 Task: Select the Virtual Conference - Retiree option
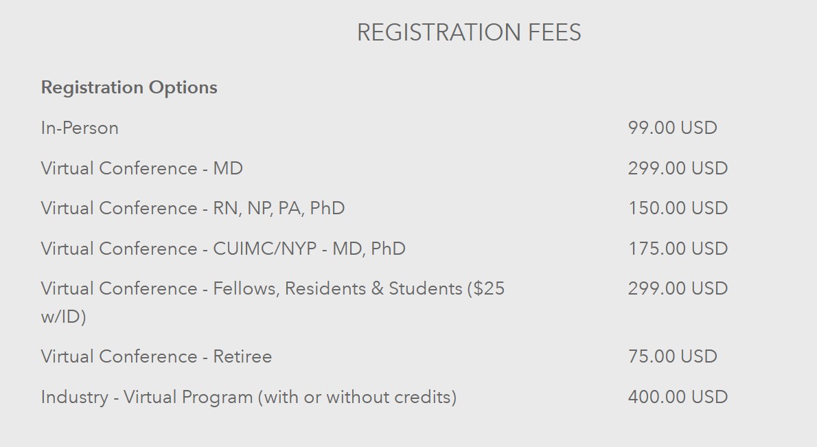156,357
